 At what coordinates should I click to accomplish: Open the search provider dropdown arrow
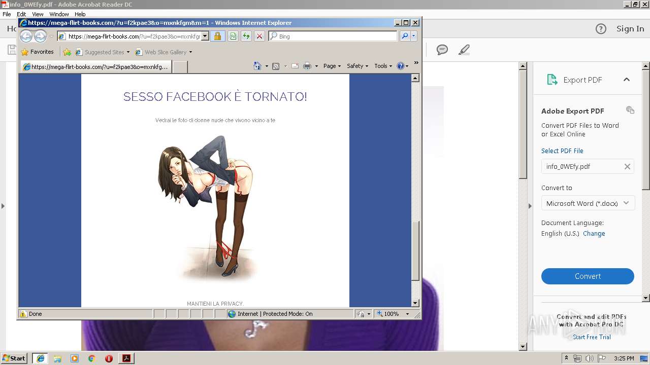[414, 36]
